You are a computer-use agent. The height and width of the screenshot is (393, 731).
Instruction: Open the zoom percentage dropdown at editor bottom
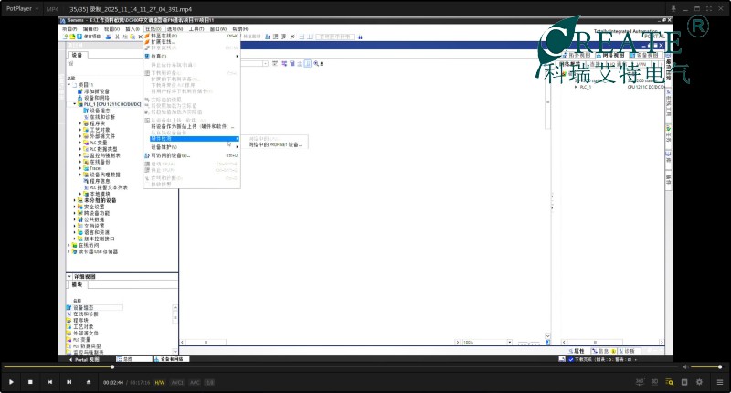(510, 342)
